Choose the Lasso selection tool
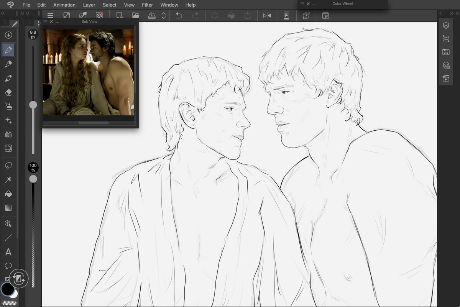This screenshot has width=460, height=307. point(8,166)
